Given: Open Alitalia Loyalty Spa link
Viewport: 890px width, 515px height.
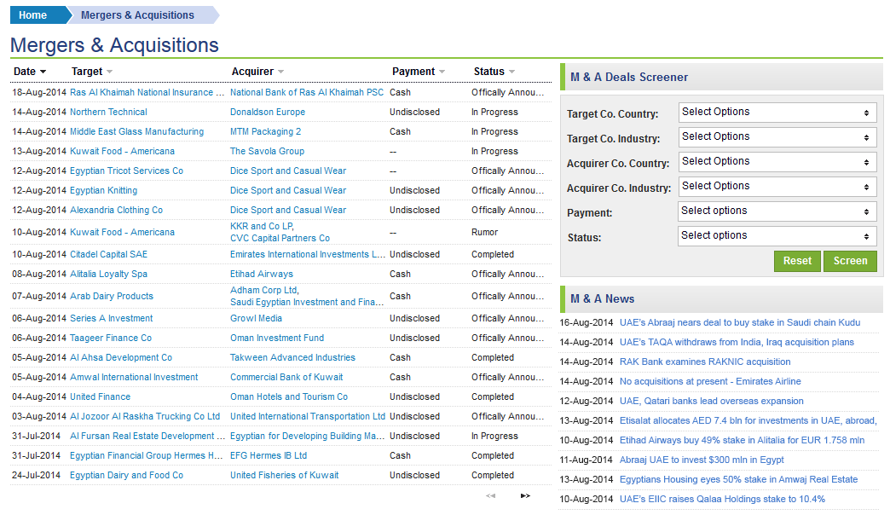Looking at the screenshot, I should click(x=108, y=275).
